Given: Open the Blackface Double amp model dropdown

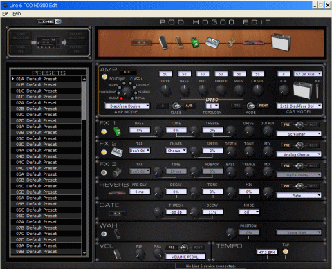Looking at the screenshot, I should tap(127, 106).
